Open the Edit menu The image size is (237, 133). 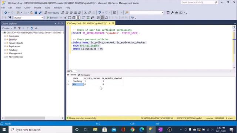point(10,7)
